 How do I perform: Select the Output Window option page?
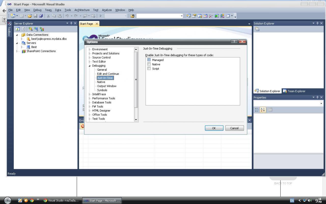(x=107, y=86)
